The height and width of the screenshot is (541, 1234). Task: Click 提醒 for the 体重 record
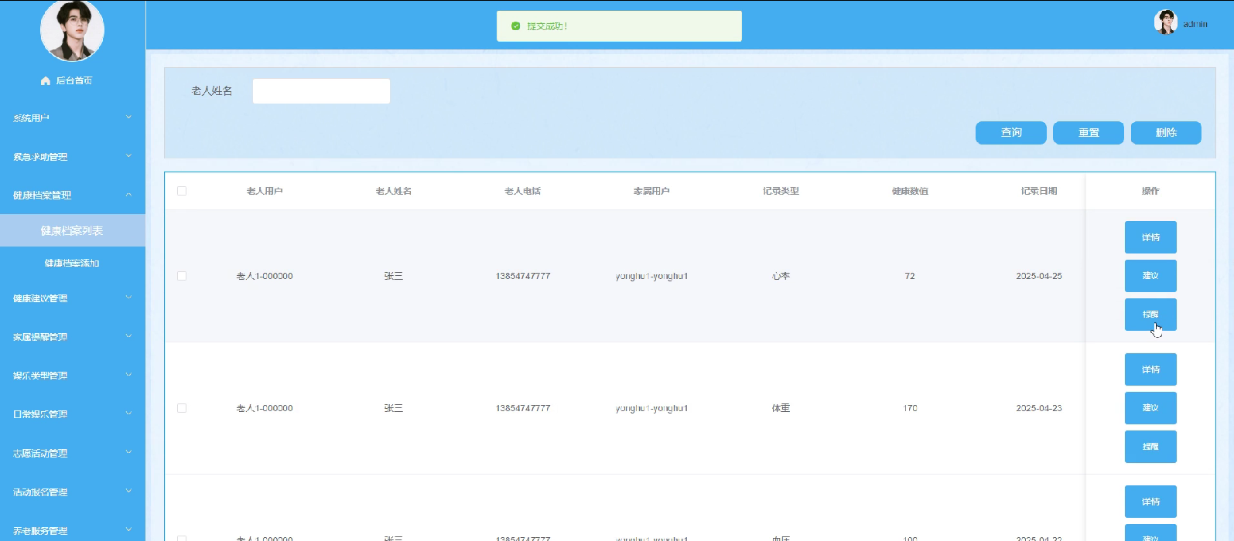point(1150,447)
